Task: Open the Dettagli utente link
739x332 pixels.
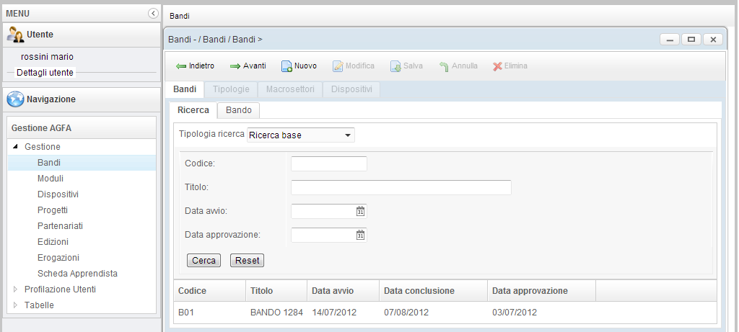Action: click(45, 73)
